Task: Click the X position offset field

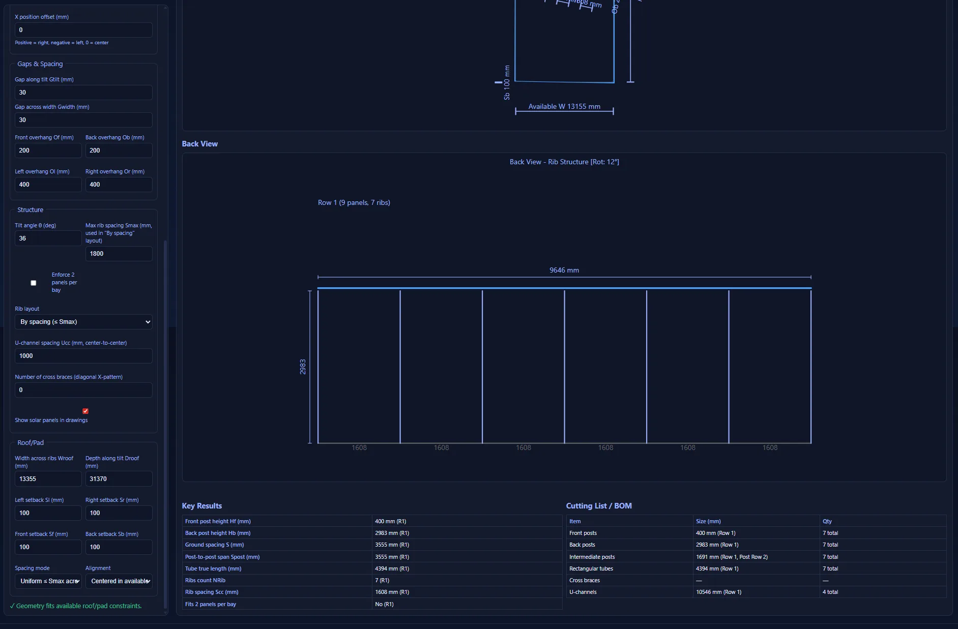Action: [x=83, y=30]
